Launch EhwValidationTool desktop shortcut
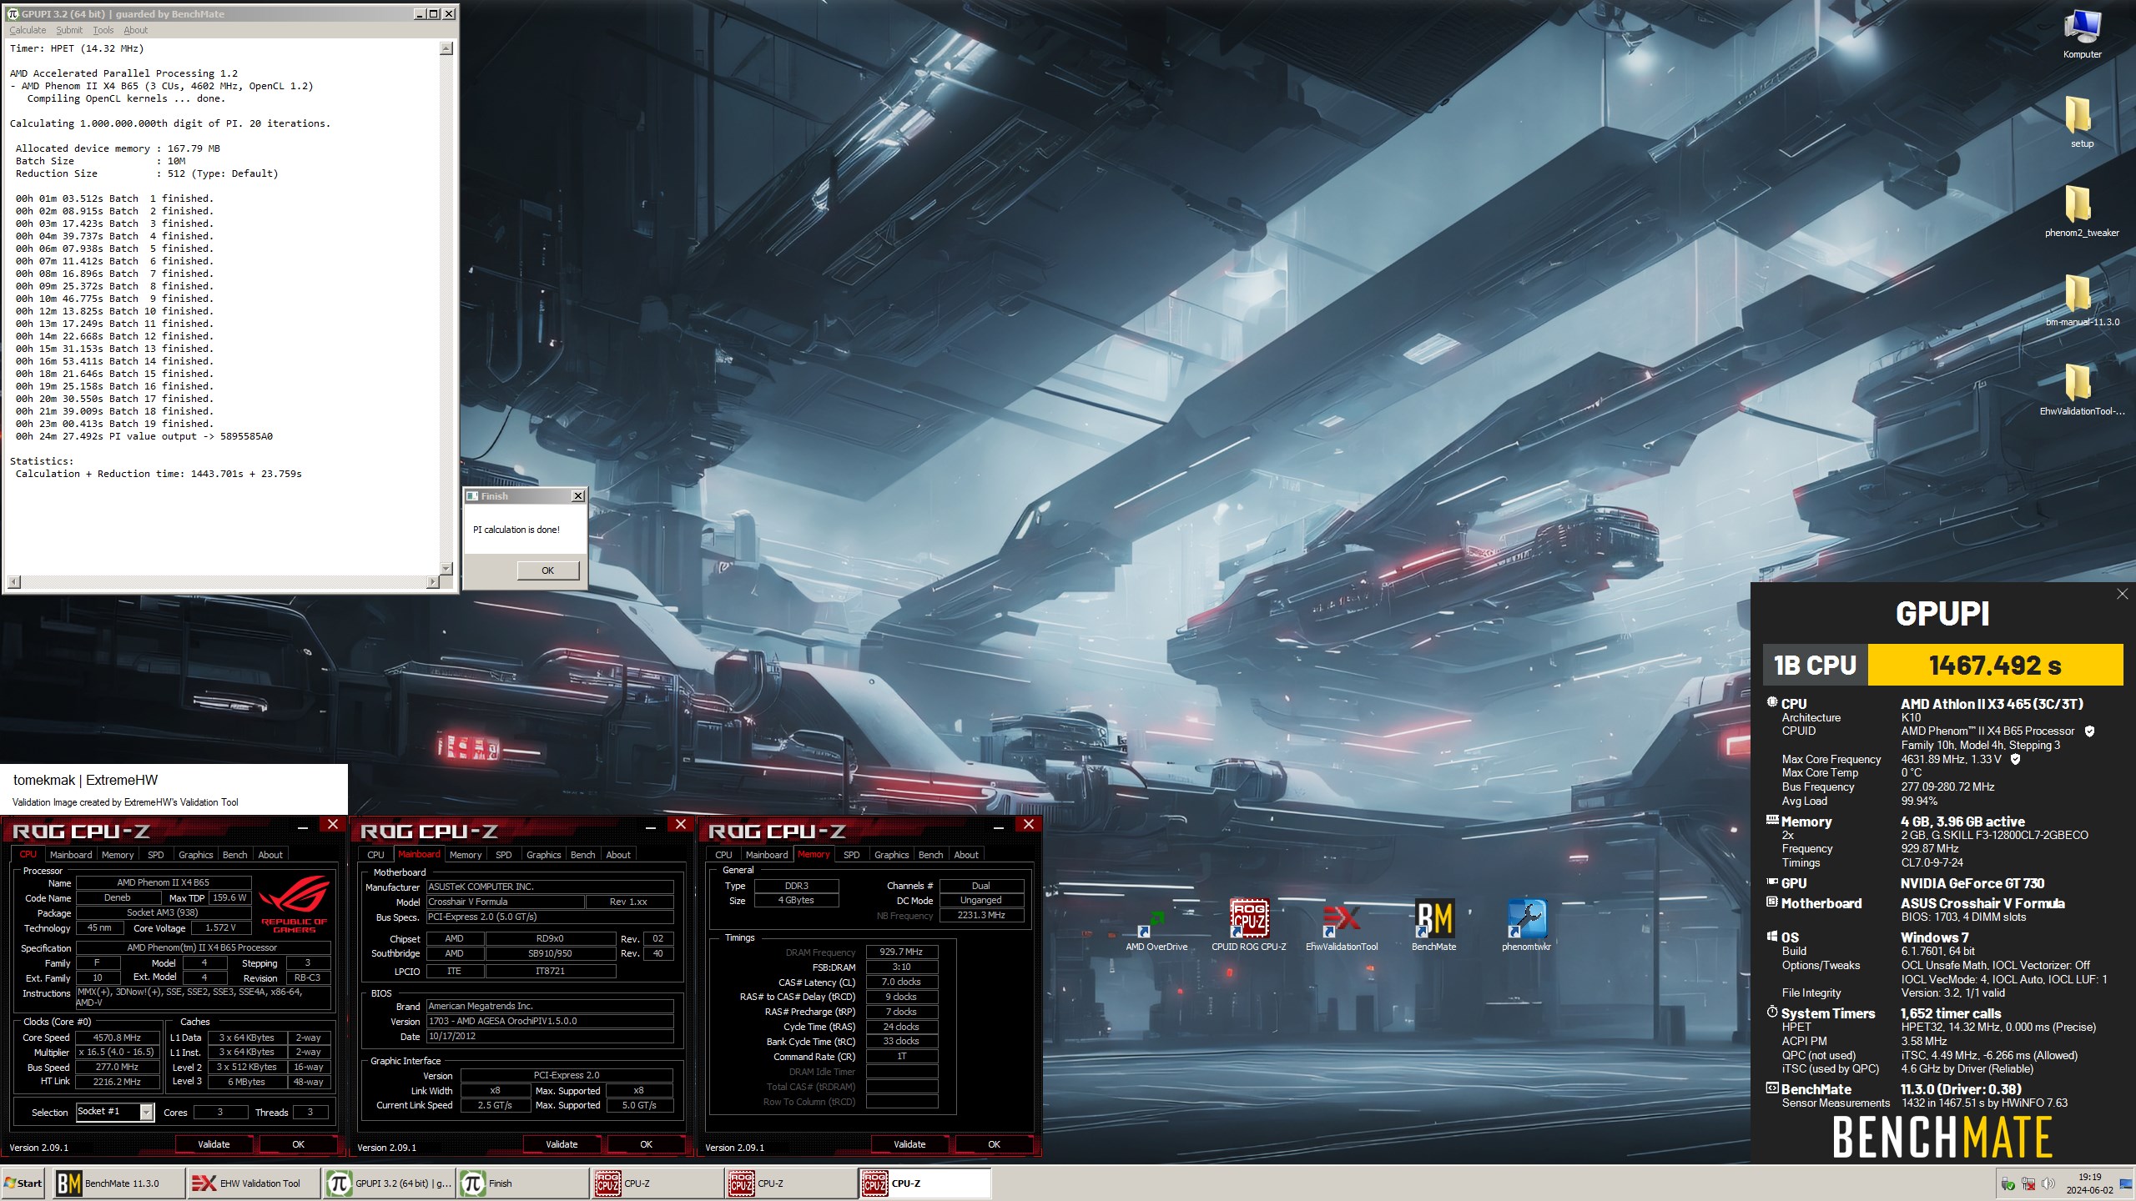 coord(1342,925)
